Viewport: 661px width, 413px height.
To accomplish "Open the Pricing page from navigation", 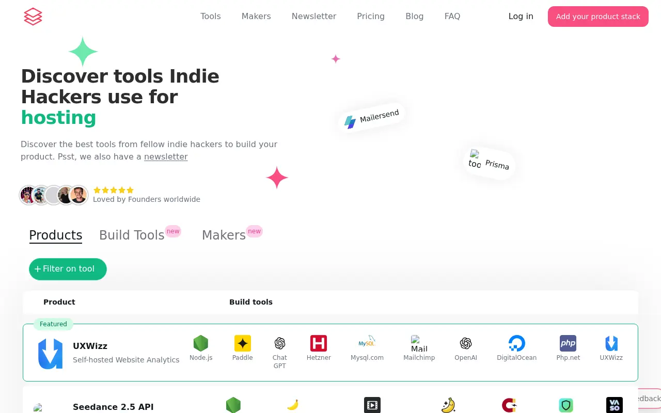I will (371, 17).
